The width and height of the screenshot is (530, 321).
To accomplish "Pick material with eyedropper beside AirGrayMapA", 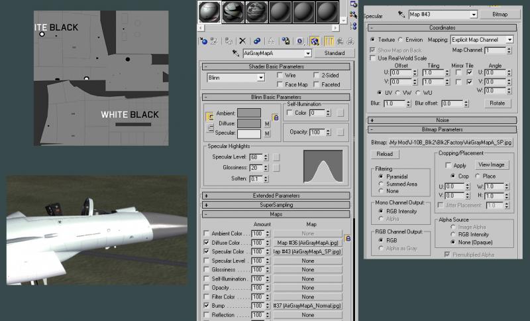I will pos(236,53).
